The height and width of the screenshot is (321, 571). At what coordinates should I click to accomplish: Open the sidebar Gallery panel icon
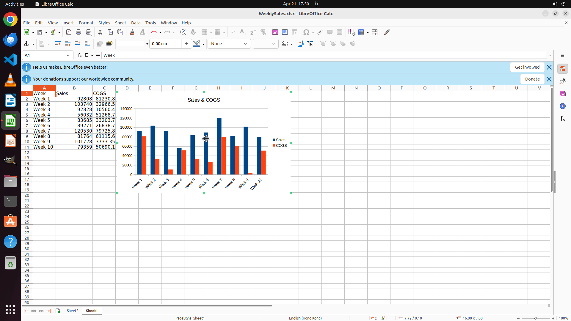(x=562, y=94)
